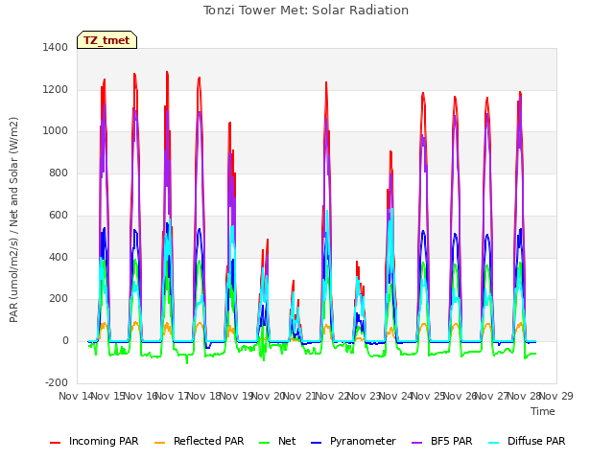Screen dimensions: 614x460
Task: Select the Diffuse PAR legend label
Action: coord(536,441)
